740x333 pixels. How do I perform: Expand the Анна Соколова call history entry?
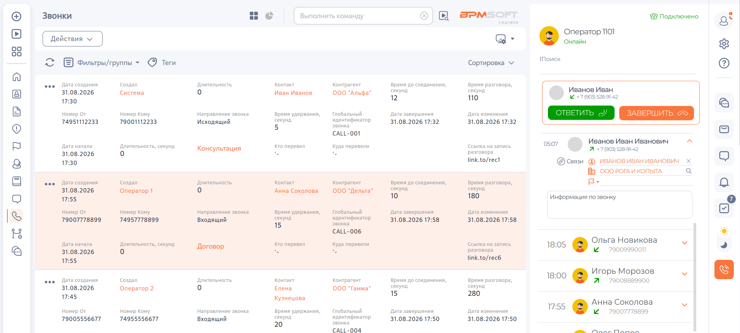tap(684, 305)
